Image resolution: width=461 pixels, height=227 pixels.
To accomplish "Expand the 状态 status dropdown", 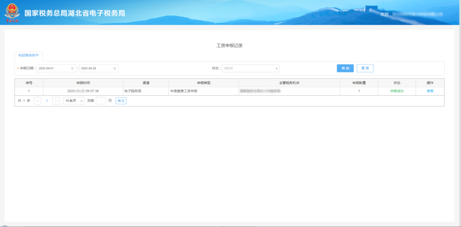I will click(x=251, y=68).
